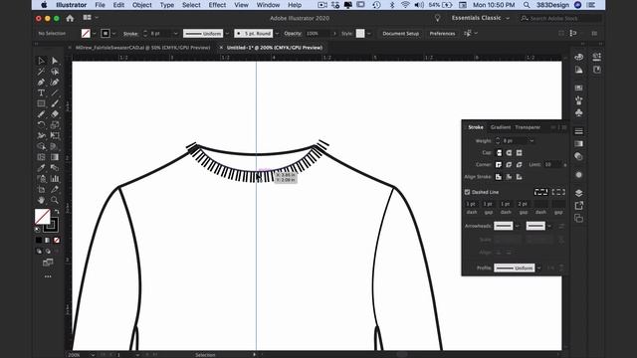Go to Illustrator Home screen
Viewport: 637px width, 358px height.
click(70, 18)
